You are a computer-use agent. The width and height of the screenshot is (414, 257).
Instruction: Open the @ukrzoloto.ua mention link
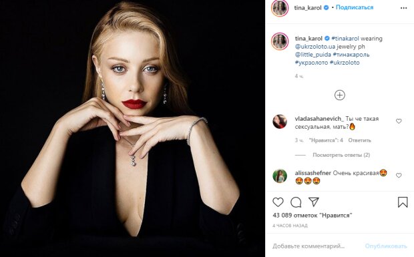315,47
